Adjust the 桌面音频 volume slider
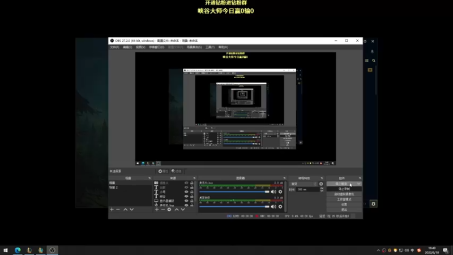This screenshot has width=453, height=255. (234, 206)
